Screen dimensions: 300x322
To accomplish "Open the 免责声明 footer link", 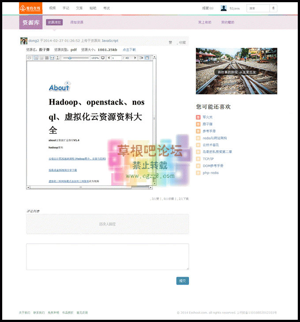I will (53, 313).
